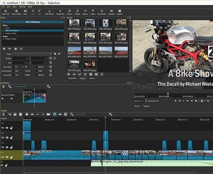Click the timeline paste icon
Screen dimensions: 213x174
pos(20,114)
